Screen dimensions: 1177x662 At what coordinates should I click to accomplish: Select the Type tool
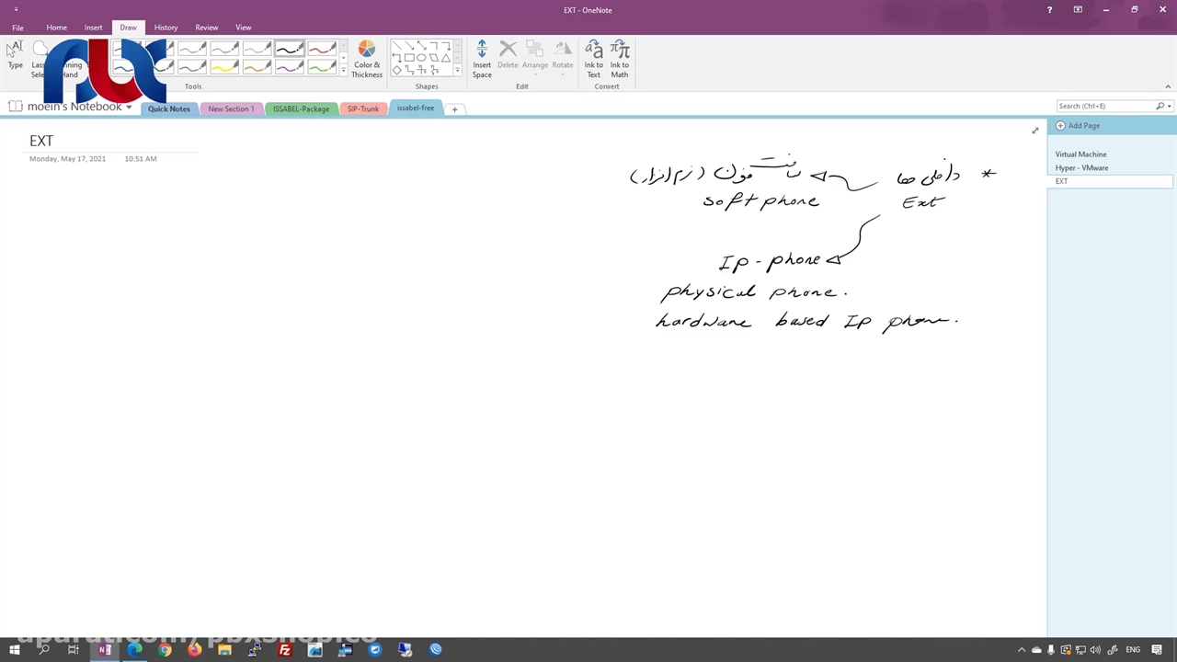(x=15, y=55)
